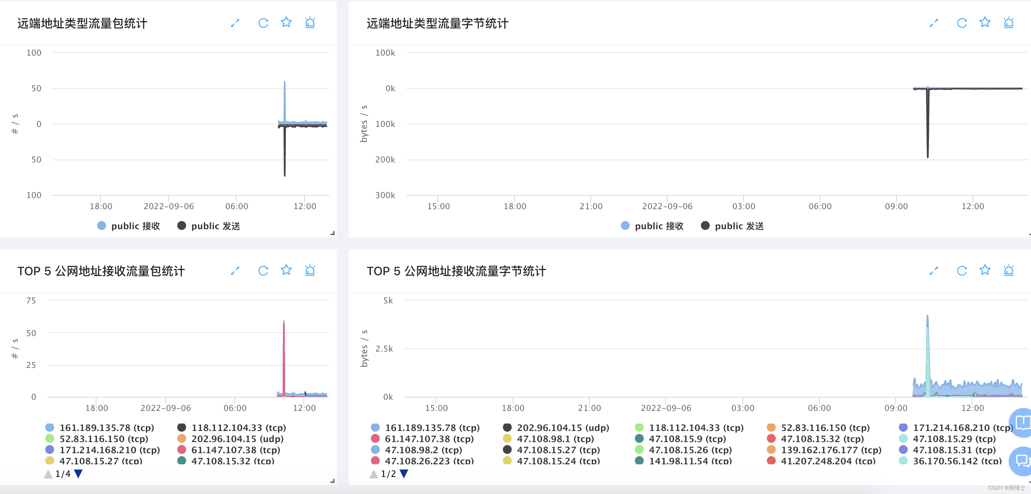Refresh the TOP 5 公网地址接收流量包统计 chart
This screenshot has width=1031, height=494.
(x=263, y=271)
